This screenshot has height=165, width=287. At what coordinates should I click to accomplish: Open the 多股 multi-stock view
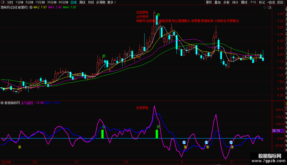226,2
